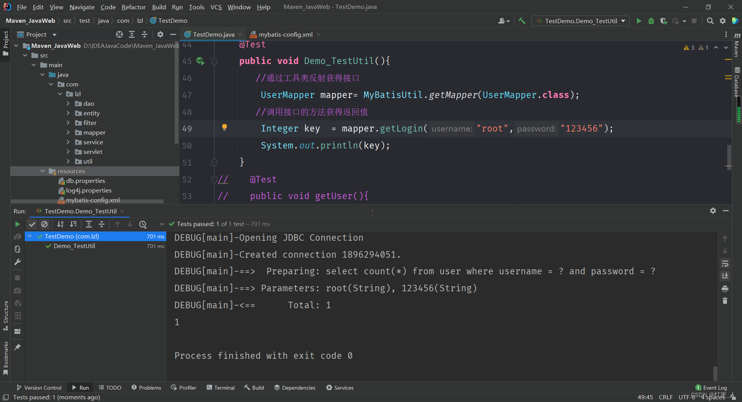Switch to the mybatis-config.xml editor tab
This screenshot has width=742, height=402.
click(285, 34)
